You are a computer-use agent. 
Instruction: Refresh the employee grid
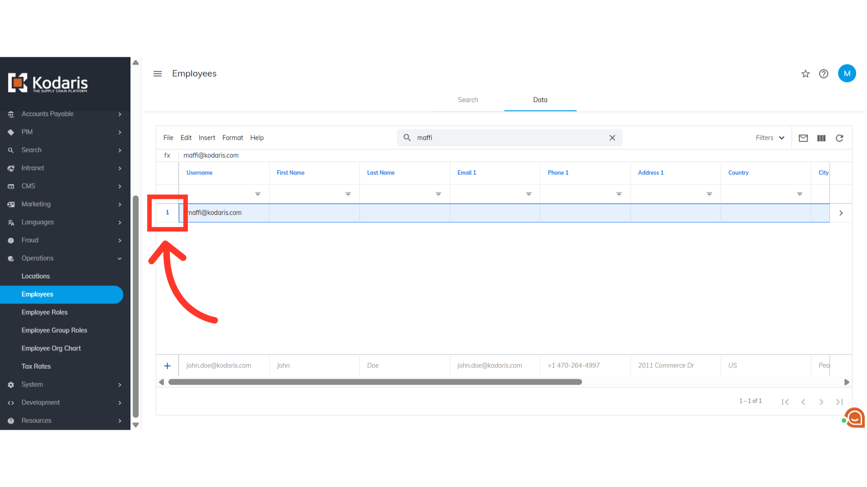click(x=839, y=138)
